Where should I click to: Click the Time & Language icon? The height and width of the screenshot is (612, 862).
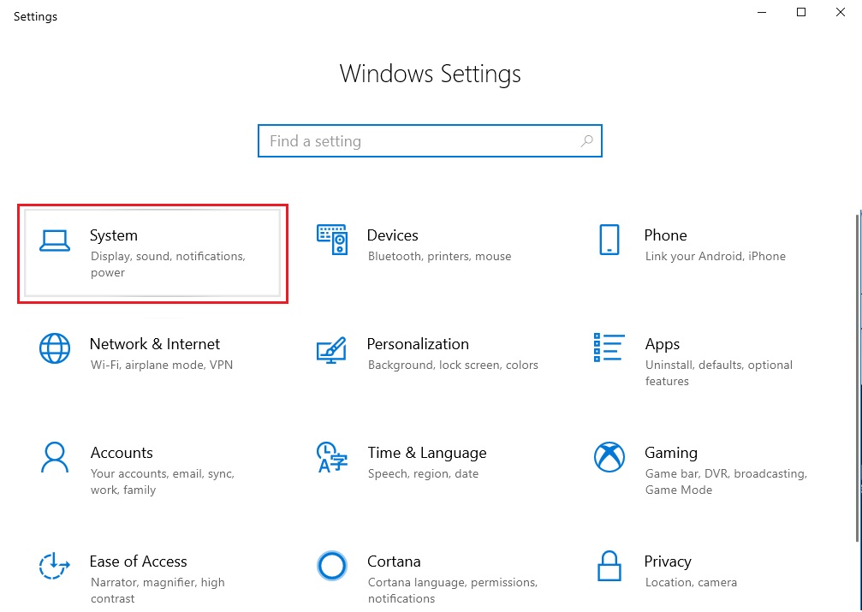click(x=331, y=457)
